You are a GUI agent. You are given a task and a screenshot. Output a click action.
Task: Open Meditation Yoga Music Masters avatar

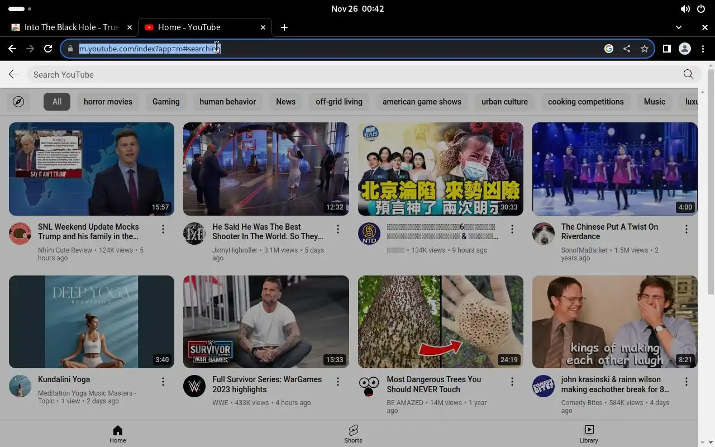[20, 386]
